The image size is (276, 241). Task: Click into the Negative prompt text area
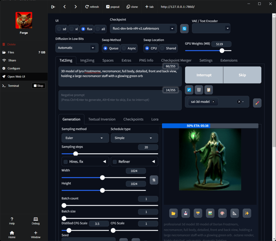point(120,100)
